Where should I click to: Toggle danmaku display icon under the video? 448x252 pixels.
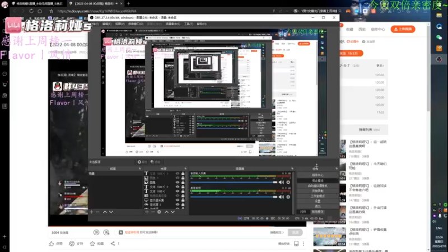96,232
